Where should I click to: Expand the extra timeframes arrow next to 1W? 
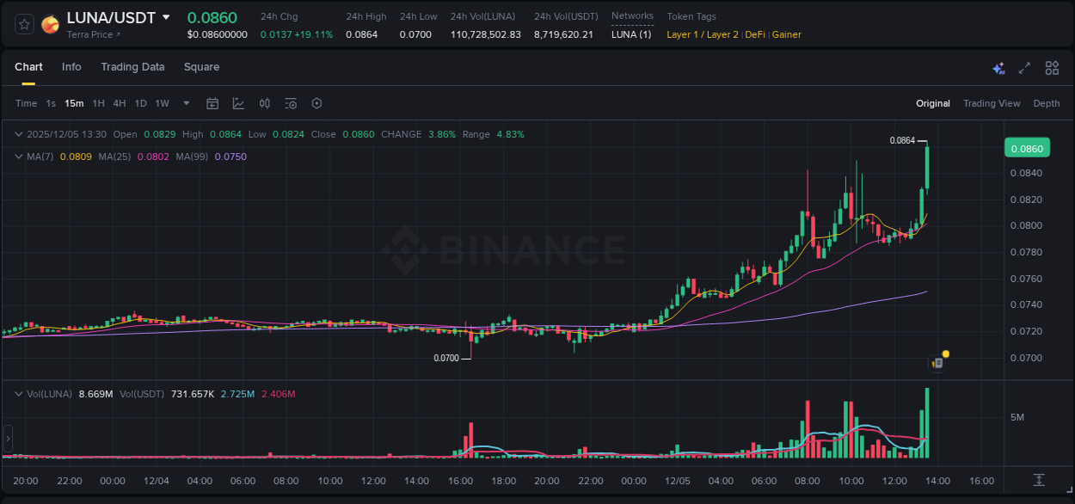click(x=185, y=102)
